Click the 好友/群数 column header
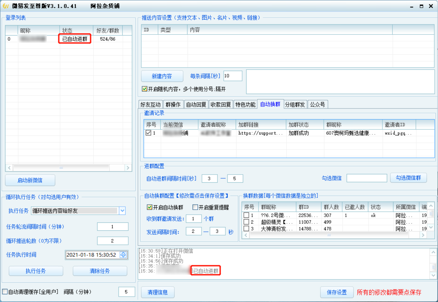 coord(108,30)
